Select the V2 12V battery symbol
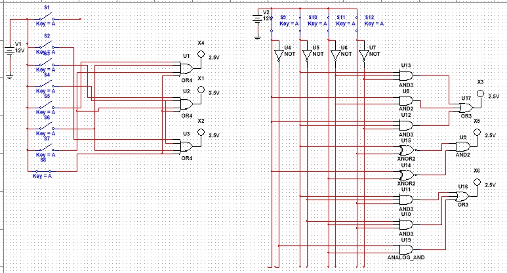The width and height of the screenshot is (507, 273). point(257,19)
